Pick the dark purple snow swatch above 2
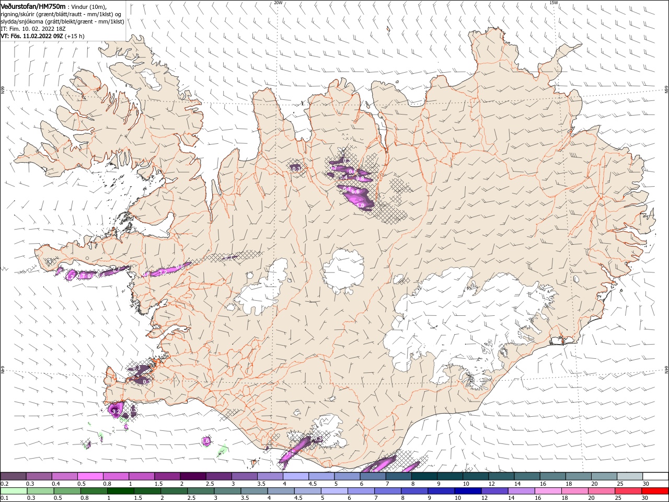Screen dimensions: 669x502 click(x=193, y=476)
